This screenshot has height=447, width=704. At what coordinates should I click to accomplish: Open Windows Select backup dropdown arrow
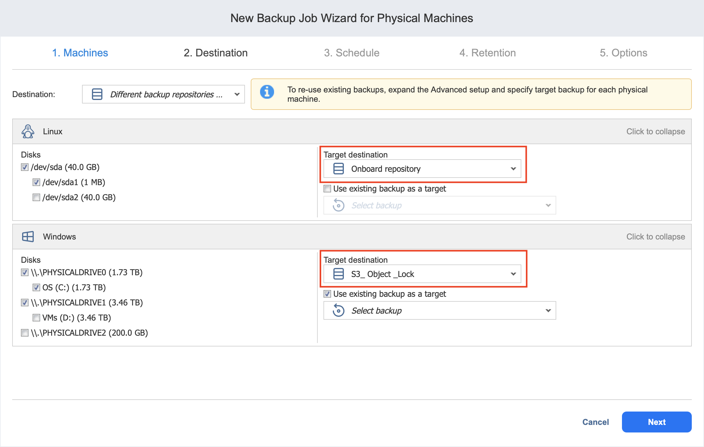point(548,311)
